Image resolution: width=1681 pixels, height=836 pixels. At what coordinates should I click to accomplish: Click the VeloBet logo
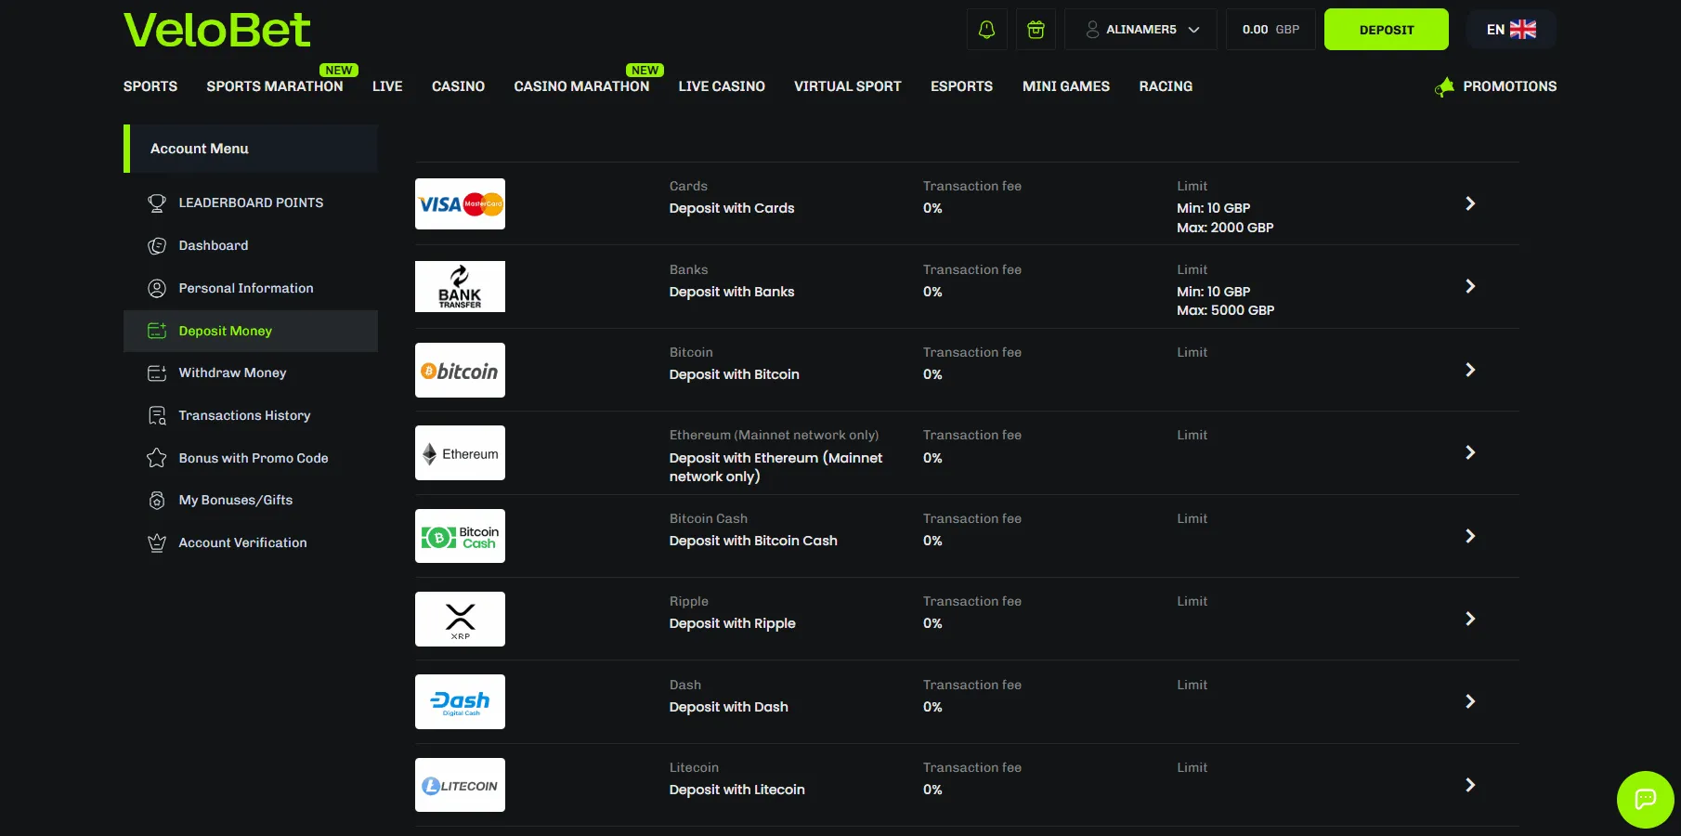pyautogui.click(x=217, y=31)
